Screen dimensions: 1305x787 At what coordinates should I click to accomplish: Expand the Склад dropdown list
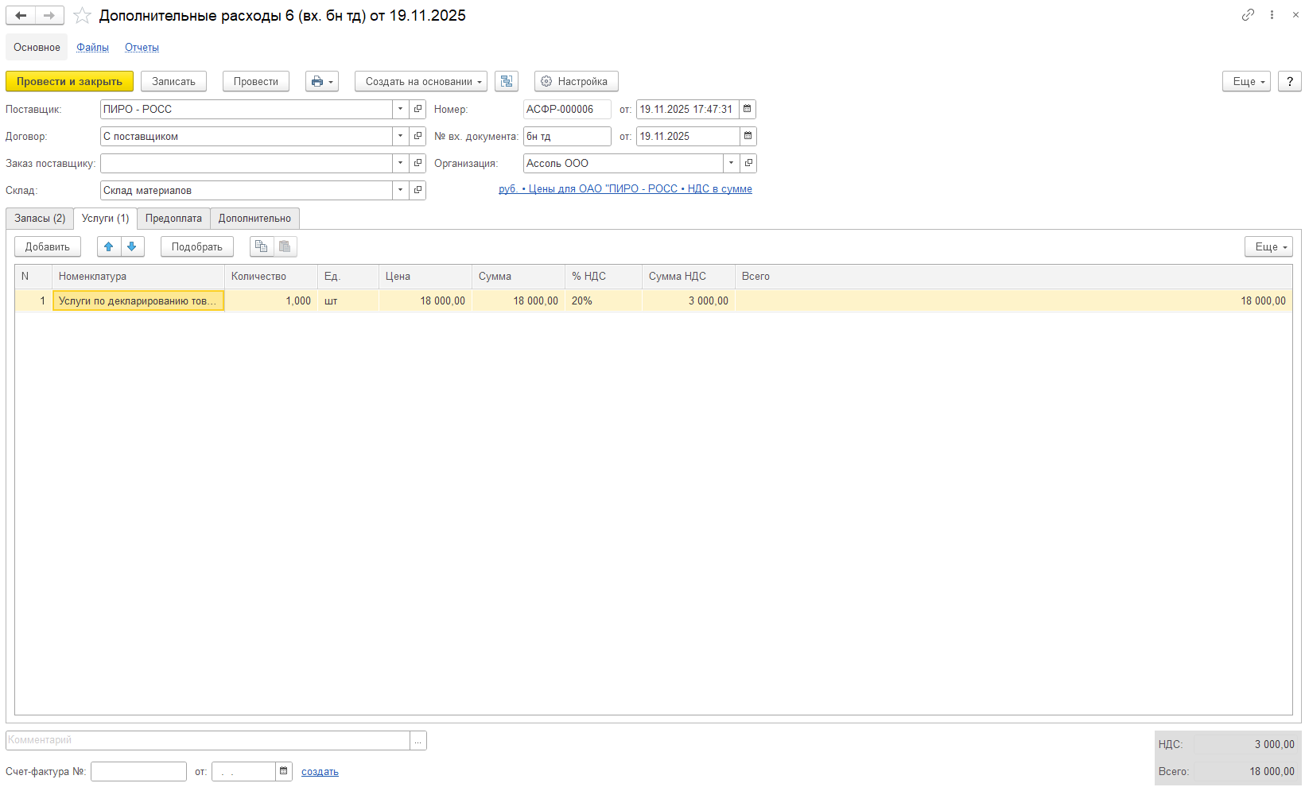[x=401, y=190]
